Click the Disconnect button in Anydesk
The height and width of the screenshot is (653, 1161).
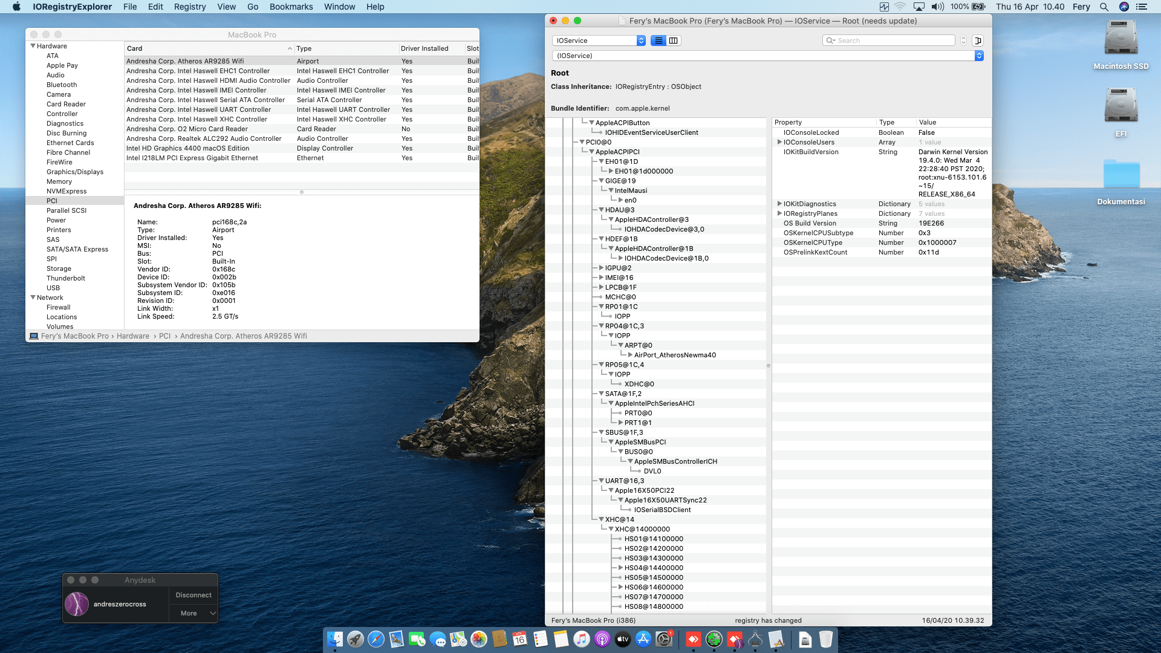coord(193,595)
